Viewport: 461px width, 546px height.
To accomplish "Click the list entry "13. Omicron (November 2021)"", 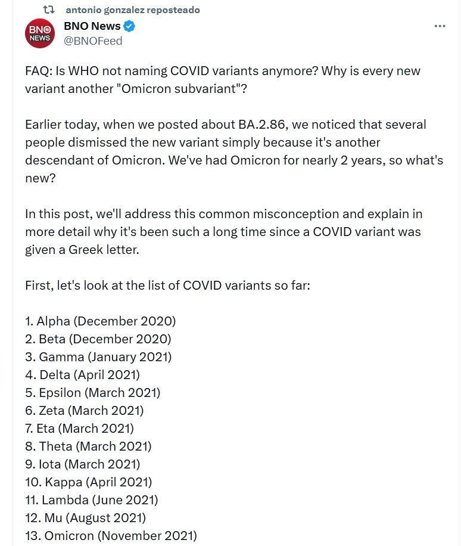I will pos(111,535).
